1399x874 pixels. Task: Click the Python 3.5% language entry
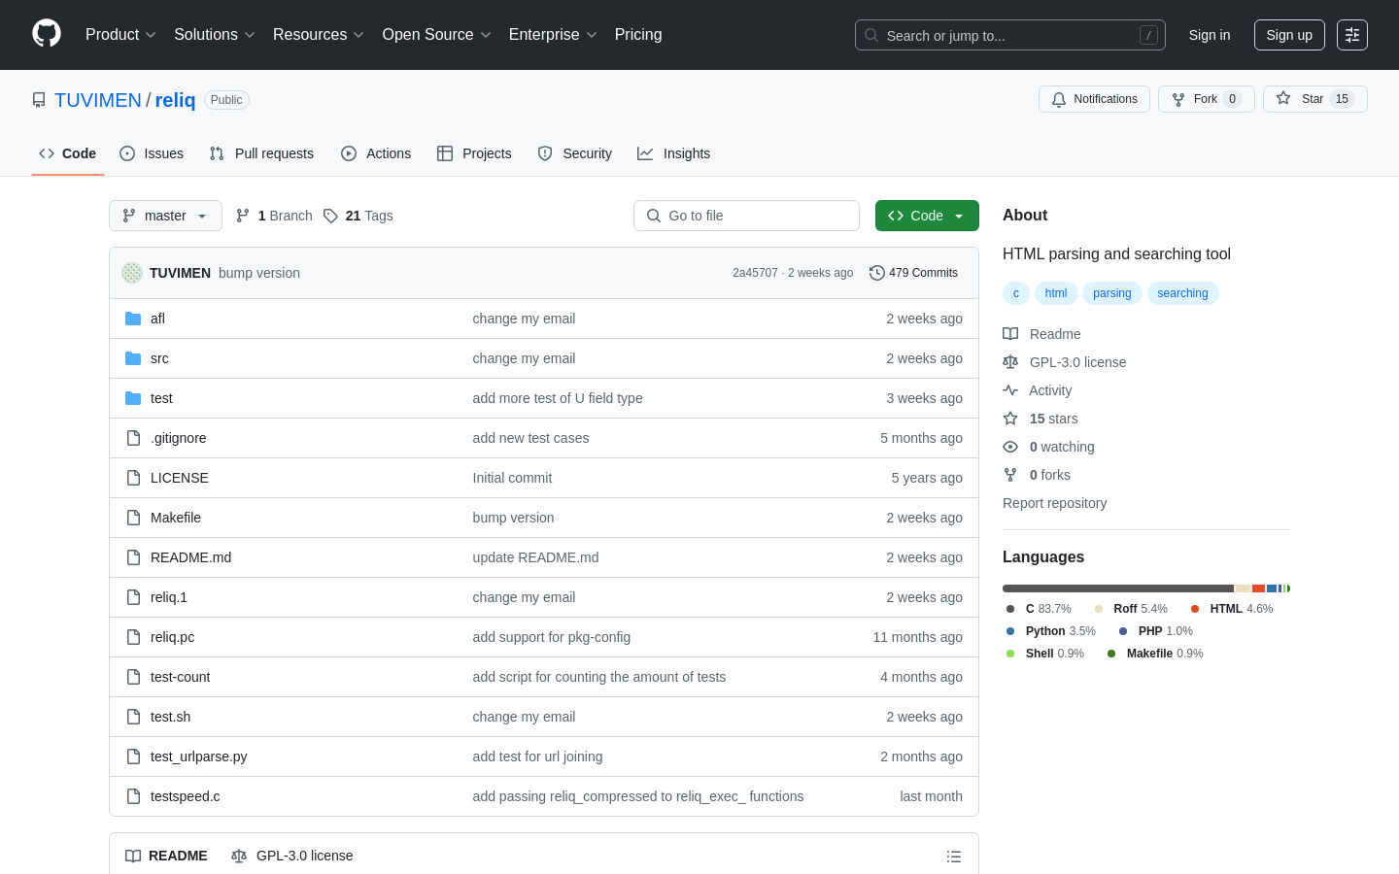tap(1050, 631)
